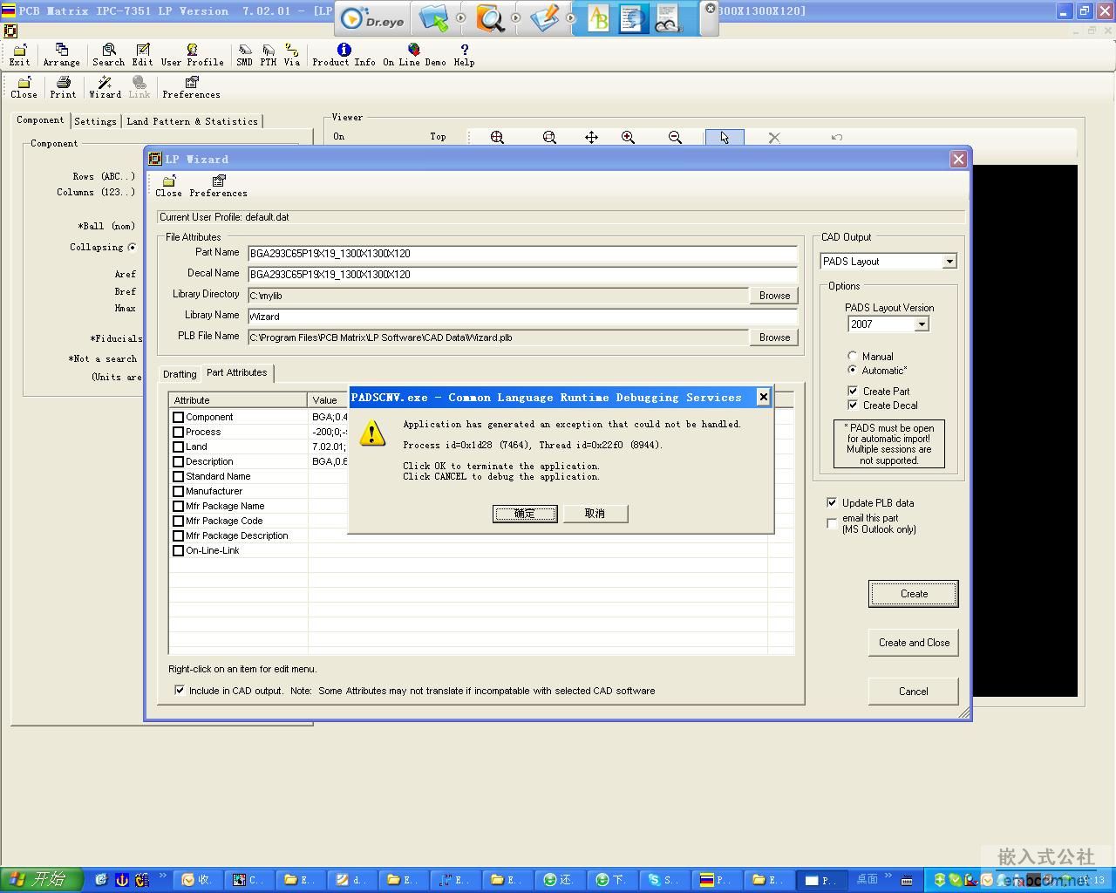Zoom in using the Viewer magnifier plus
Screen dimensions: 1116x893
[x=628, y=137]
